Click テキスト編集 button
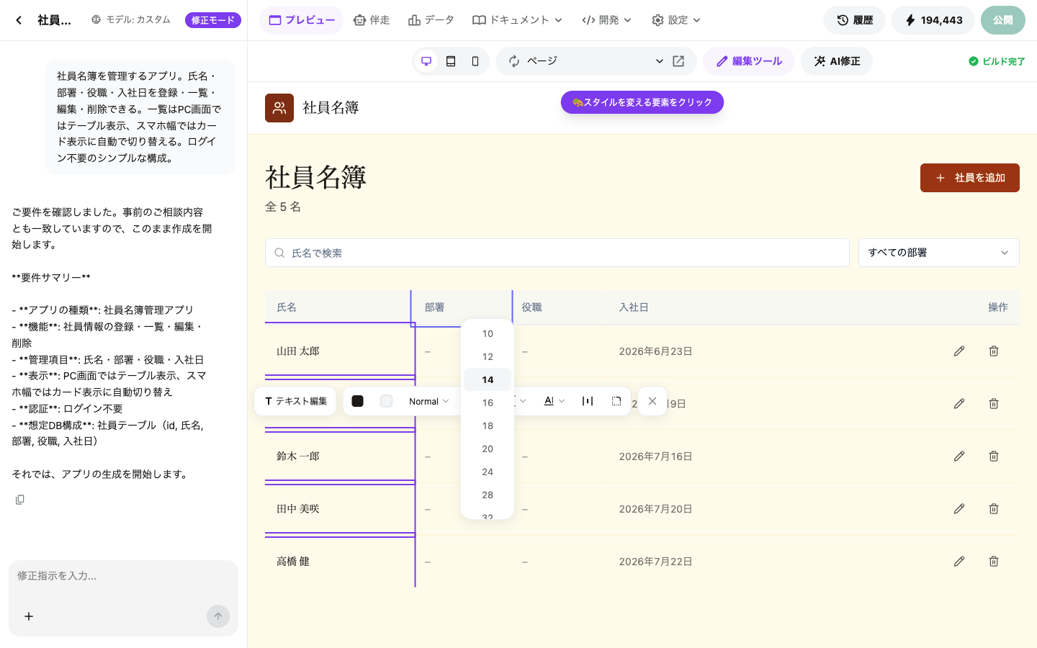 click(295, 401)
